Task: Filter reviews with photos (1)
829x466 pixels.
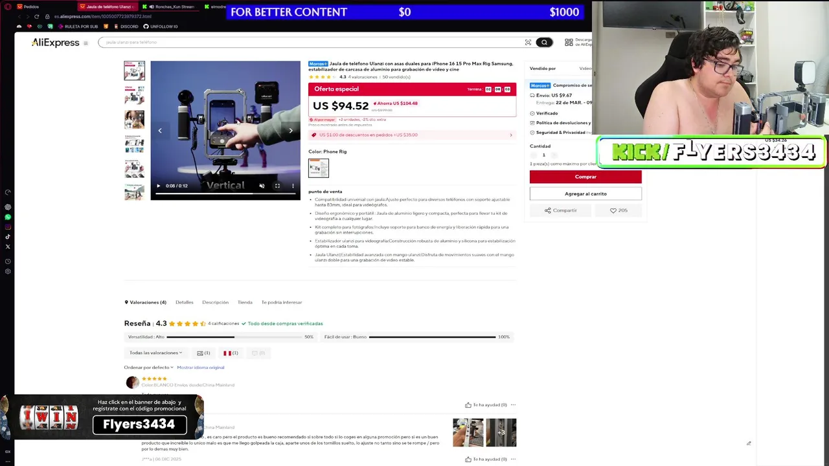Action: tap(203, 353)
